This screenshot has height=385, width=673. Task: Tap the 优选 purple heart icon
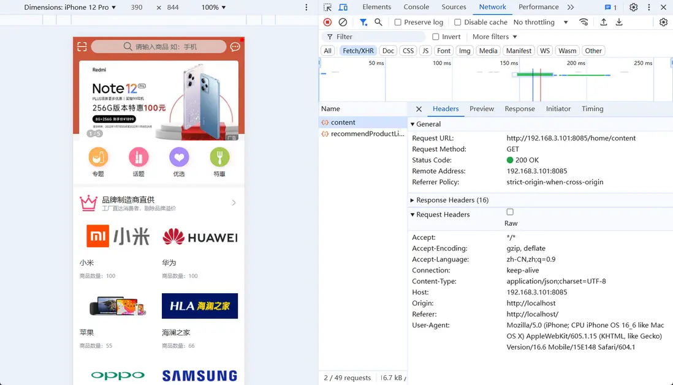179,157
